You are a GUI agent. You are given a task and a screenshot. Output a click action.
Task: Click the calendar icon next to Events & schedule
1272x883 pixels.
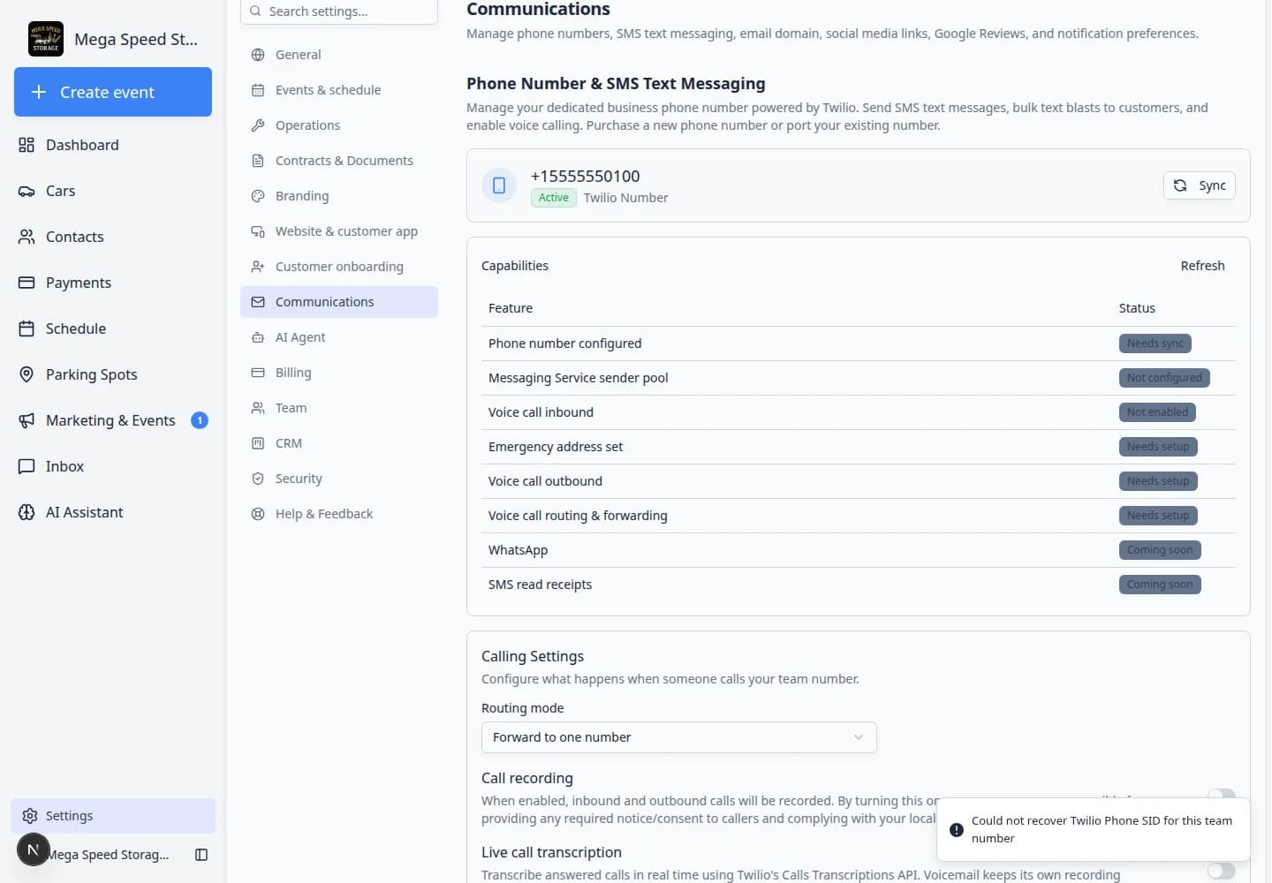pyautogui.click(x=258, y=90)
